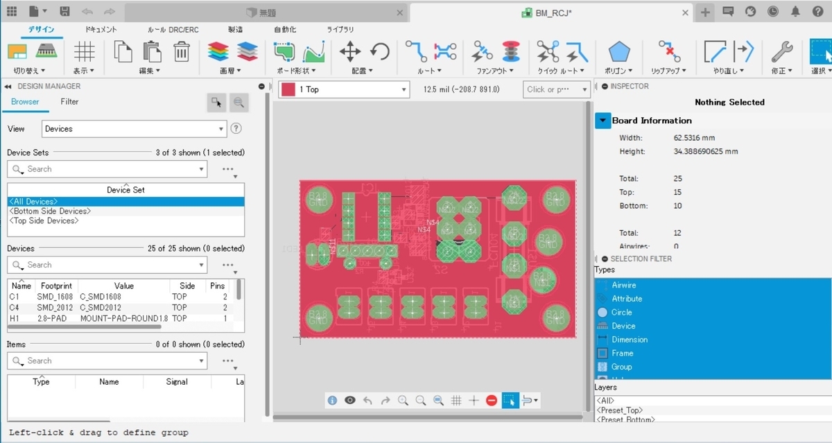
Task: Expand the ボード形状 dropdown label
Action: [x=296, y=71]
